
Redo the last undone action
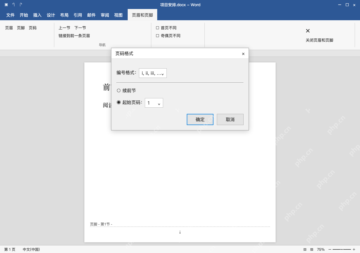21,5
